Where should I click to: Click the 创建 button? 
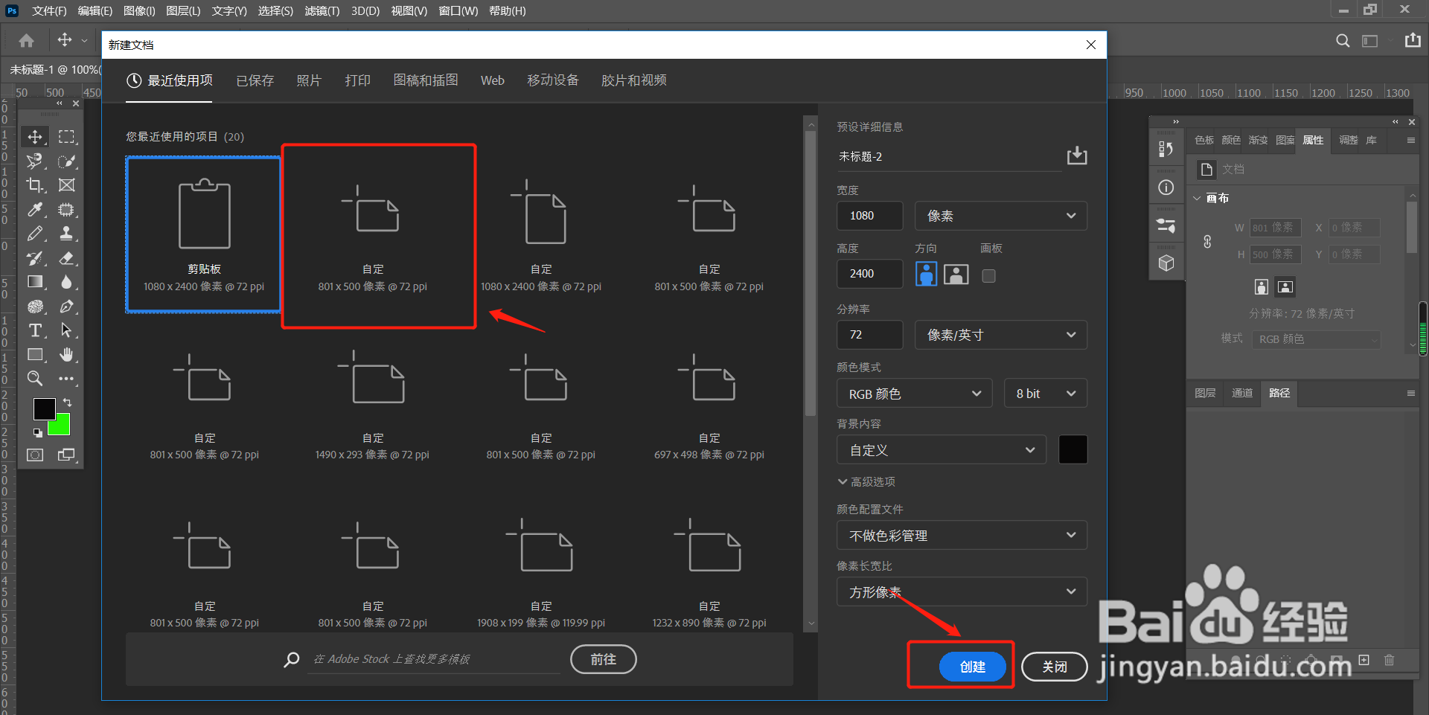click(973, 667)
